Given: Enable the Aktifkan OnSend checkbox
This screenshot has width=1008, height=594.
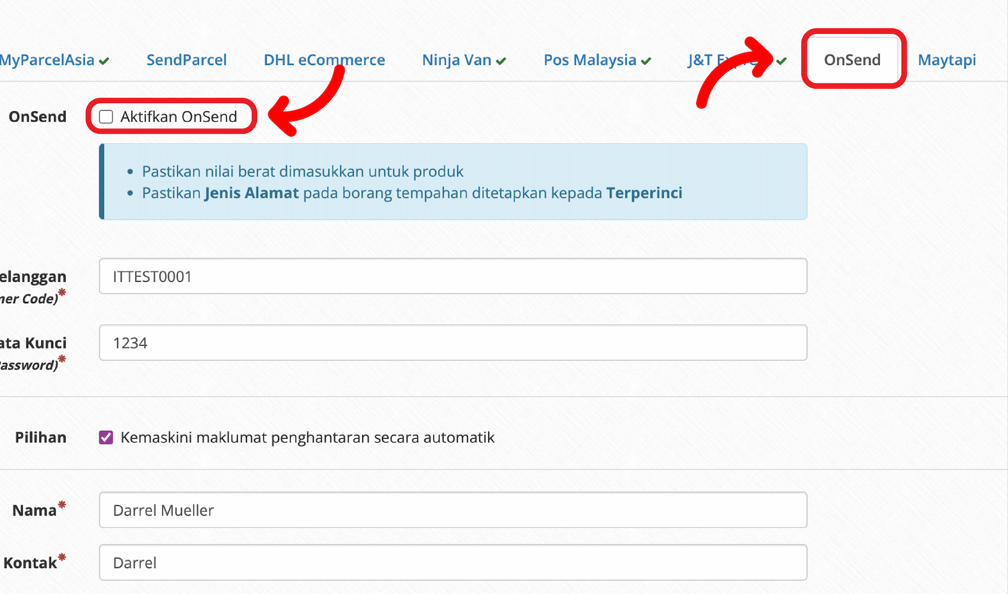Looking at the screenshot, I should tap(106, 117).
